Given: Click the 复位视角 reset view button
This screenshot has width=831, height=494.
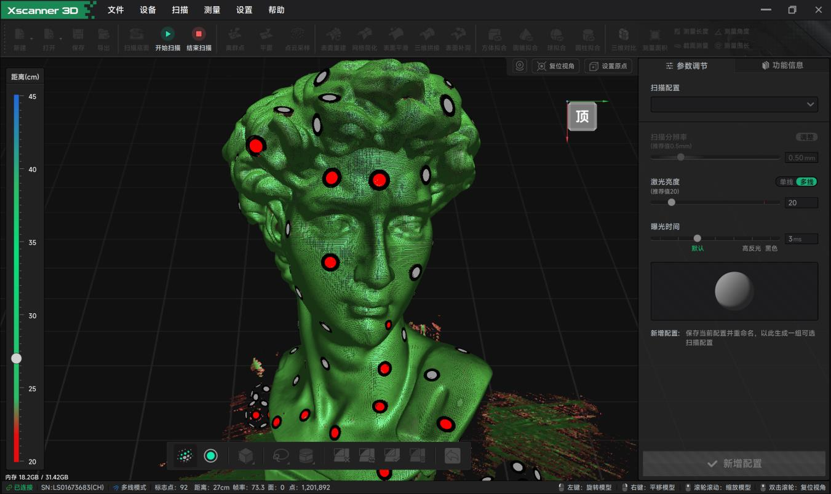Looking at the screenshot, I should [x=556, y=66].
